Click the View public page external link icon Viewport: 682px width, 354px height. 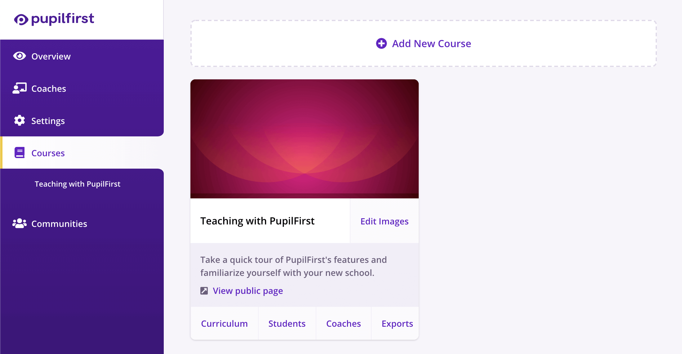(x=204, y=290)
